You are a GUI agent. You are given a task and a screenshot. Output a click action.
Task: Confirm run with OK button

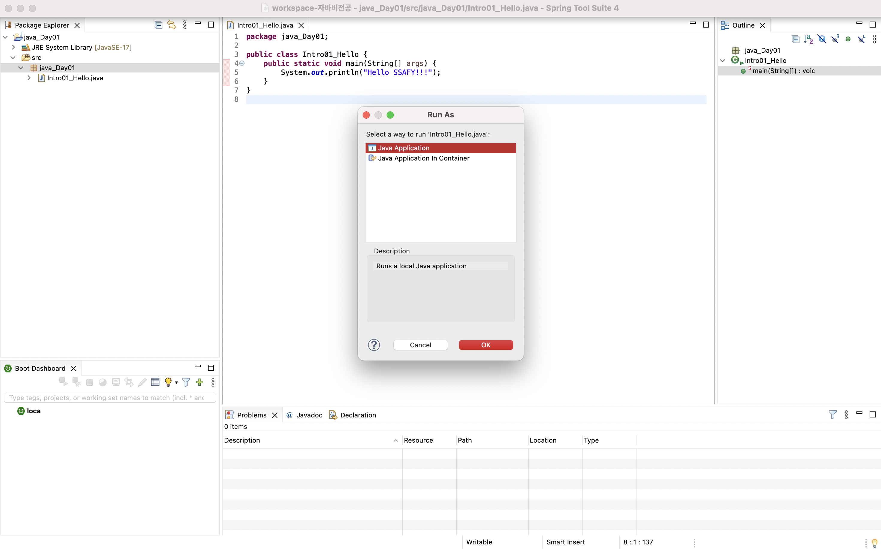486,345
